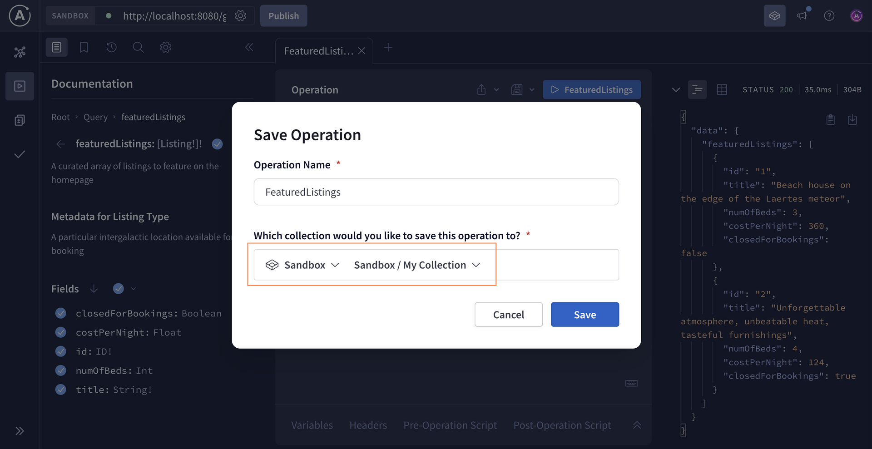Open the Post-Operation Script tab

562,425
